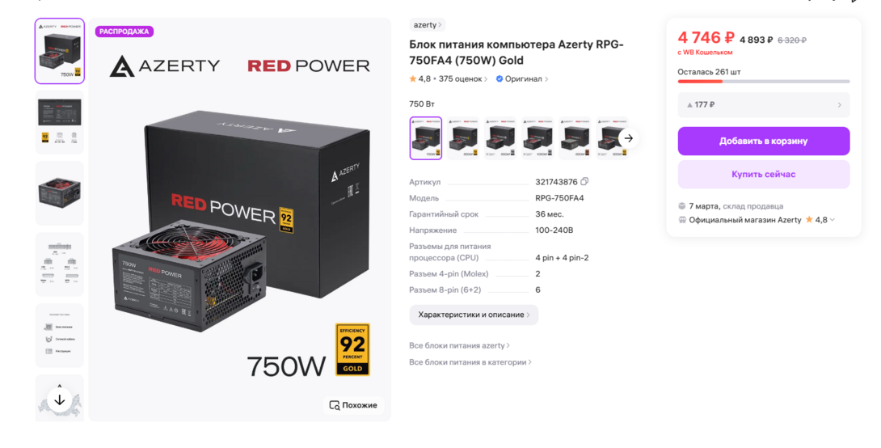Screen dimensions: 881x448
Task: Copy the article number 321743876
Action: [584, 182]
